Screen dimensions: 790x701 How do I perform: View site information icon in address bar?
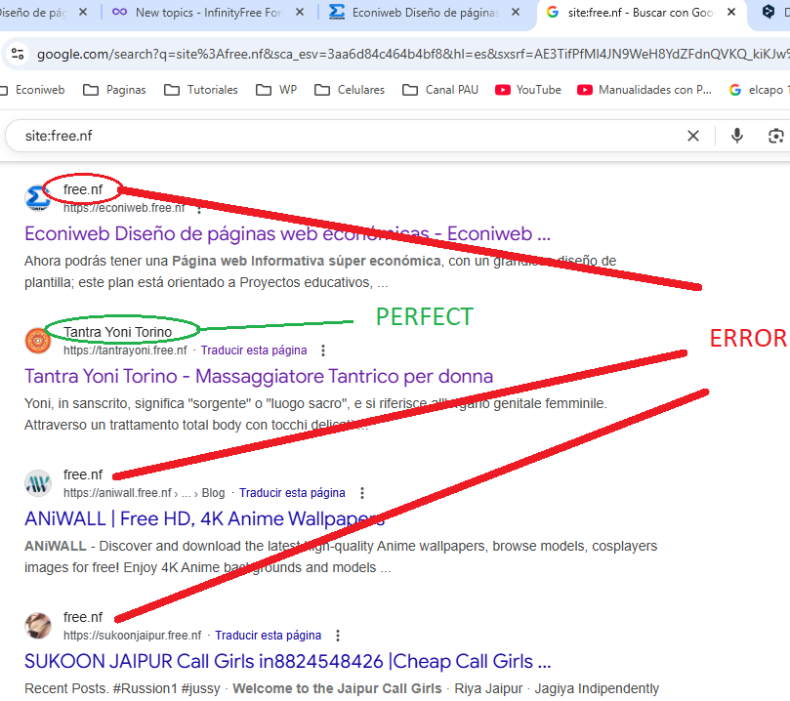pos(17,55)
